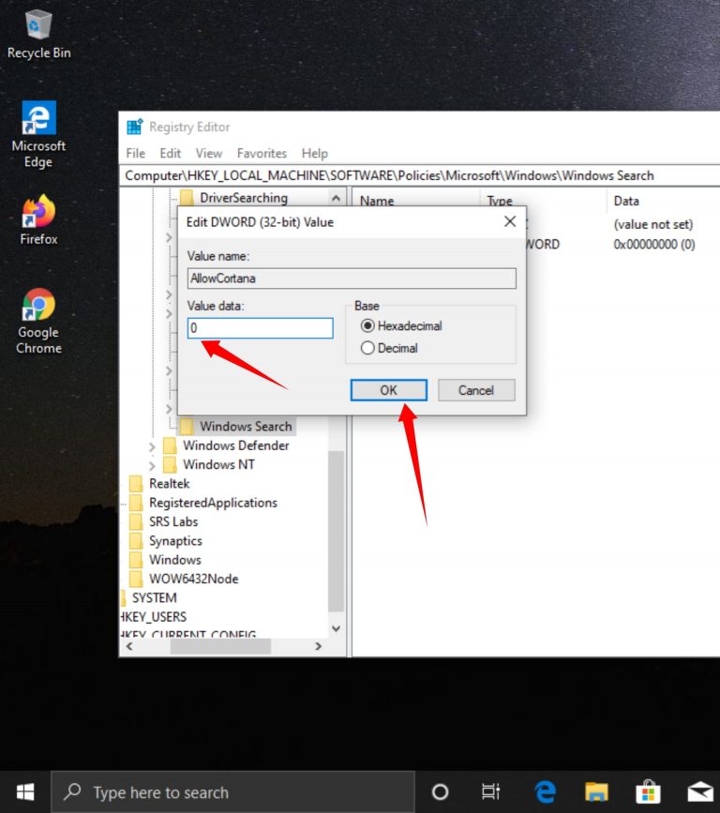Screen dimensions: 720x813
Task: Open Firefox desktop shortcut
Action: pos(38,219)
